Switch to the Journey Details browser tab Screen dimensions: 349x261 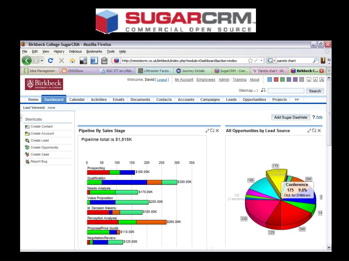point(193,71)
